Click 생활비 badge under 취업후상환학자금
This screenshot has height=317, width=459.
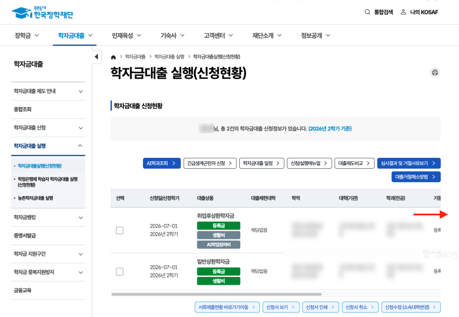[x=219, y=235]
